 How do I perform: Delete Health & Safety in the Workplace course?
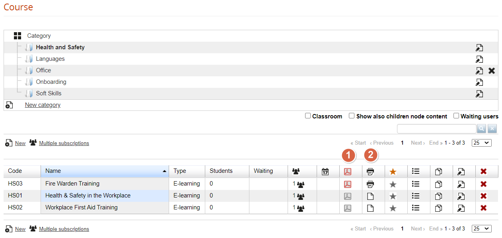tap(484, 196)
